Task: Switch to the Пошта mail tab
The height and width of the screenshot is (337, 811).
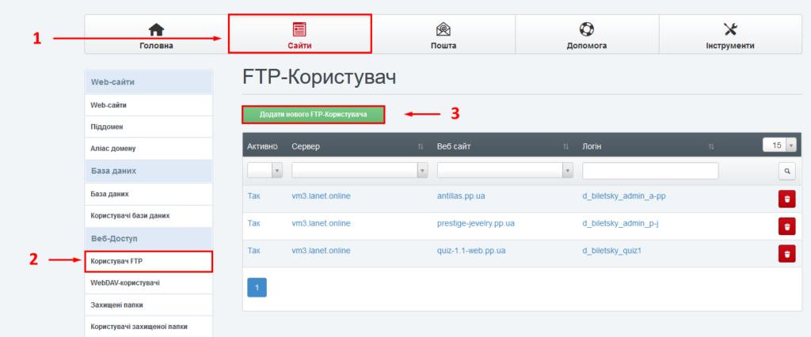Action: pyautogui.click(x=443, y=36)
